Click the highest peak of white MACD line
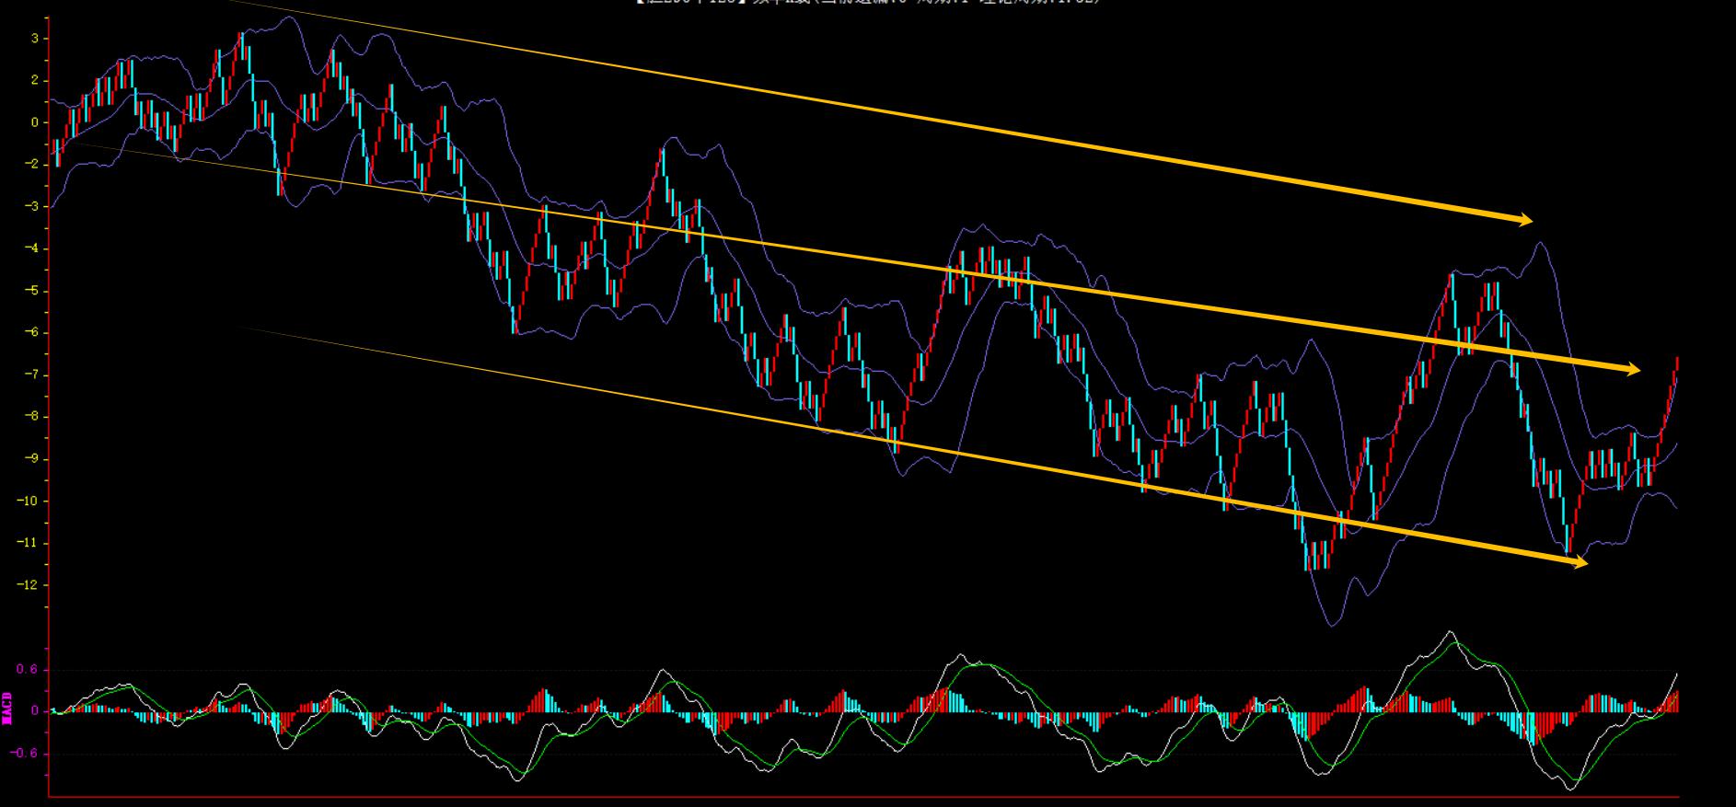 coord(1451,632)
